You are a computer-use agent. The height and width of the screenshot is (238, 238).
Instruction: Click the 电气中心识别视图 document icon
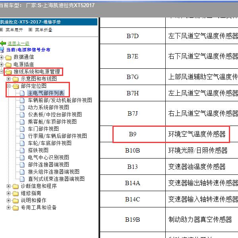[22, 158]
